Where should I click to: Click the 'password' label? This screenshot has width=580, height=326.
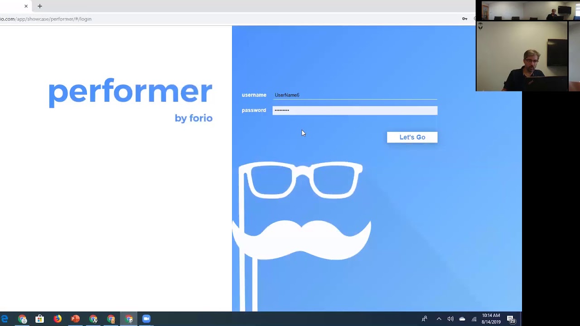(254, 110)
